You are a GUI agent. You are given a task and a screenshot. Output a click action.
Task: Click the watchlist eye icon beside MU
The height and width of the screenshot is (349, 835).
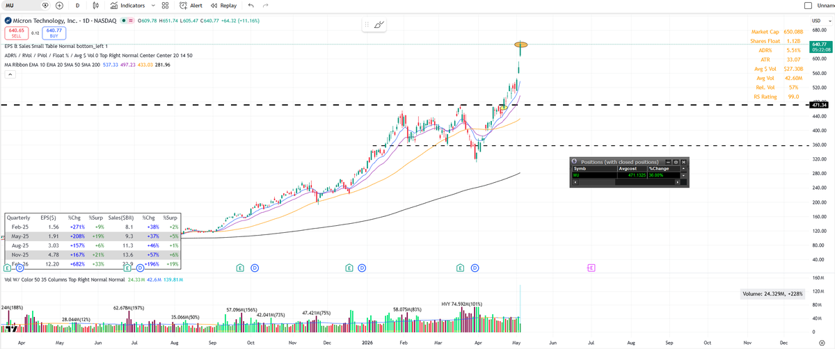tap(46, 6)
